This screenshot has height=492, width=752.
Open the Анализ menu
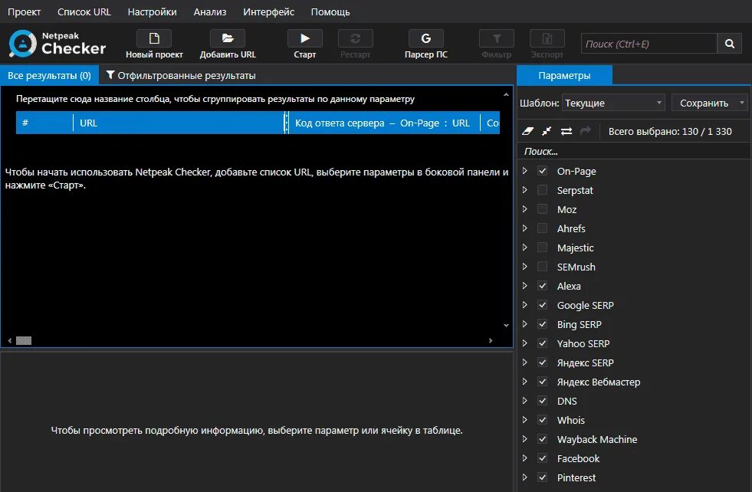pos(210,12)
